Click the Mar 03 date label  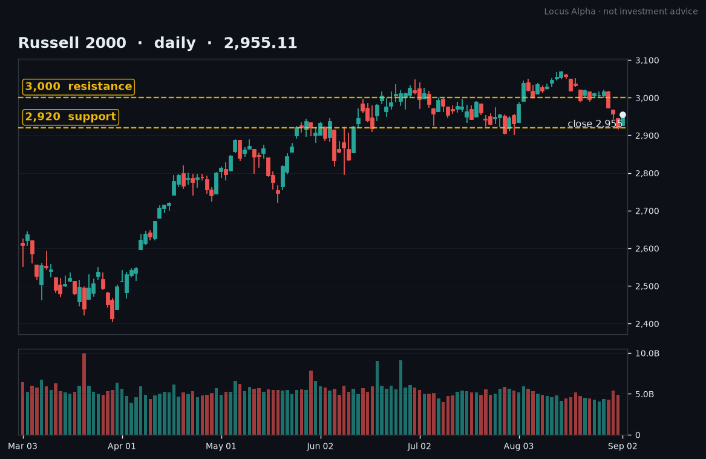pos(22,446)
